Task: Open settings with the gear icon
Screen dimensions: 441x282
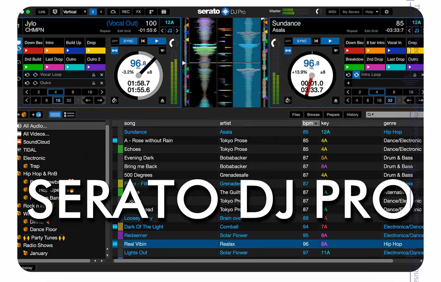Action: [x=387, y=12]
